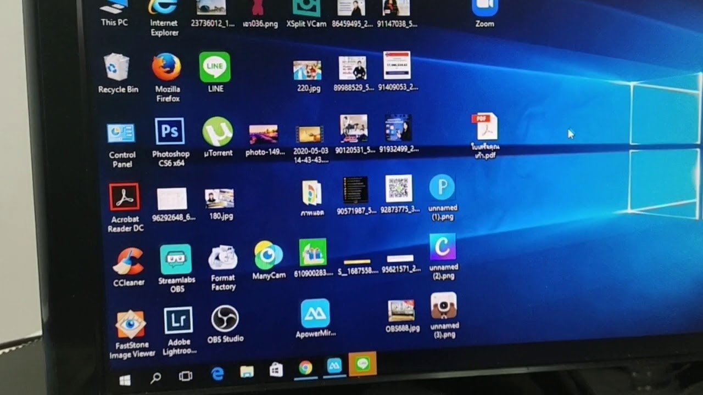Open the Control Panel shortcut
The image size is (703, 395).
click(121, 145)
